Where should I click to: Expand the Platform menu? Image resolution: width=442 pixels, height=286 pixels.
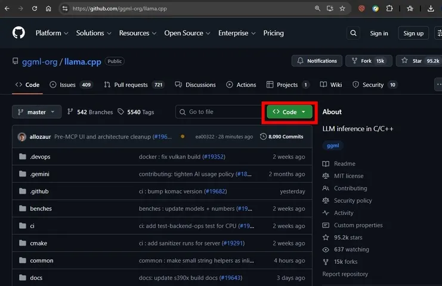pos(52,33)
